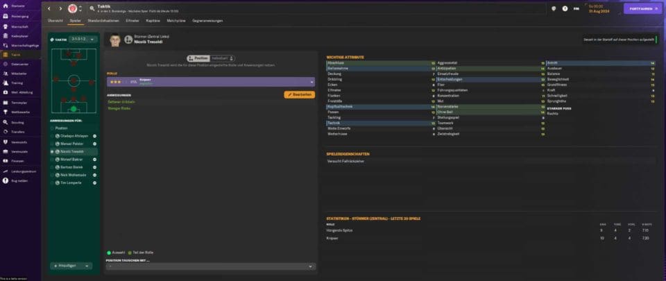Open the Startseite home icon in sidebar

6,5
